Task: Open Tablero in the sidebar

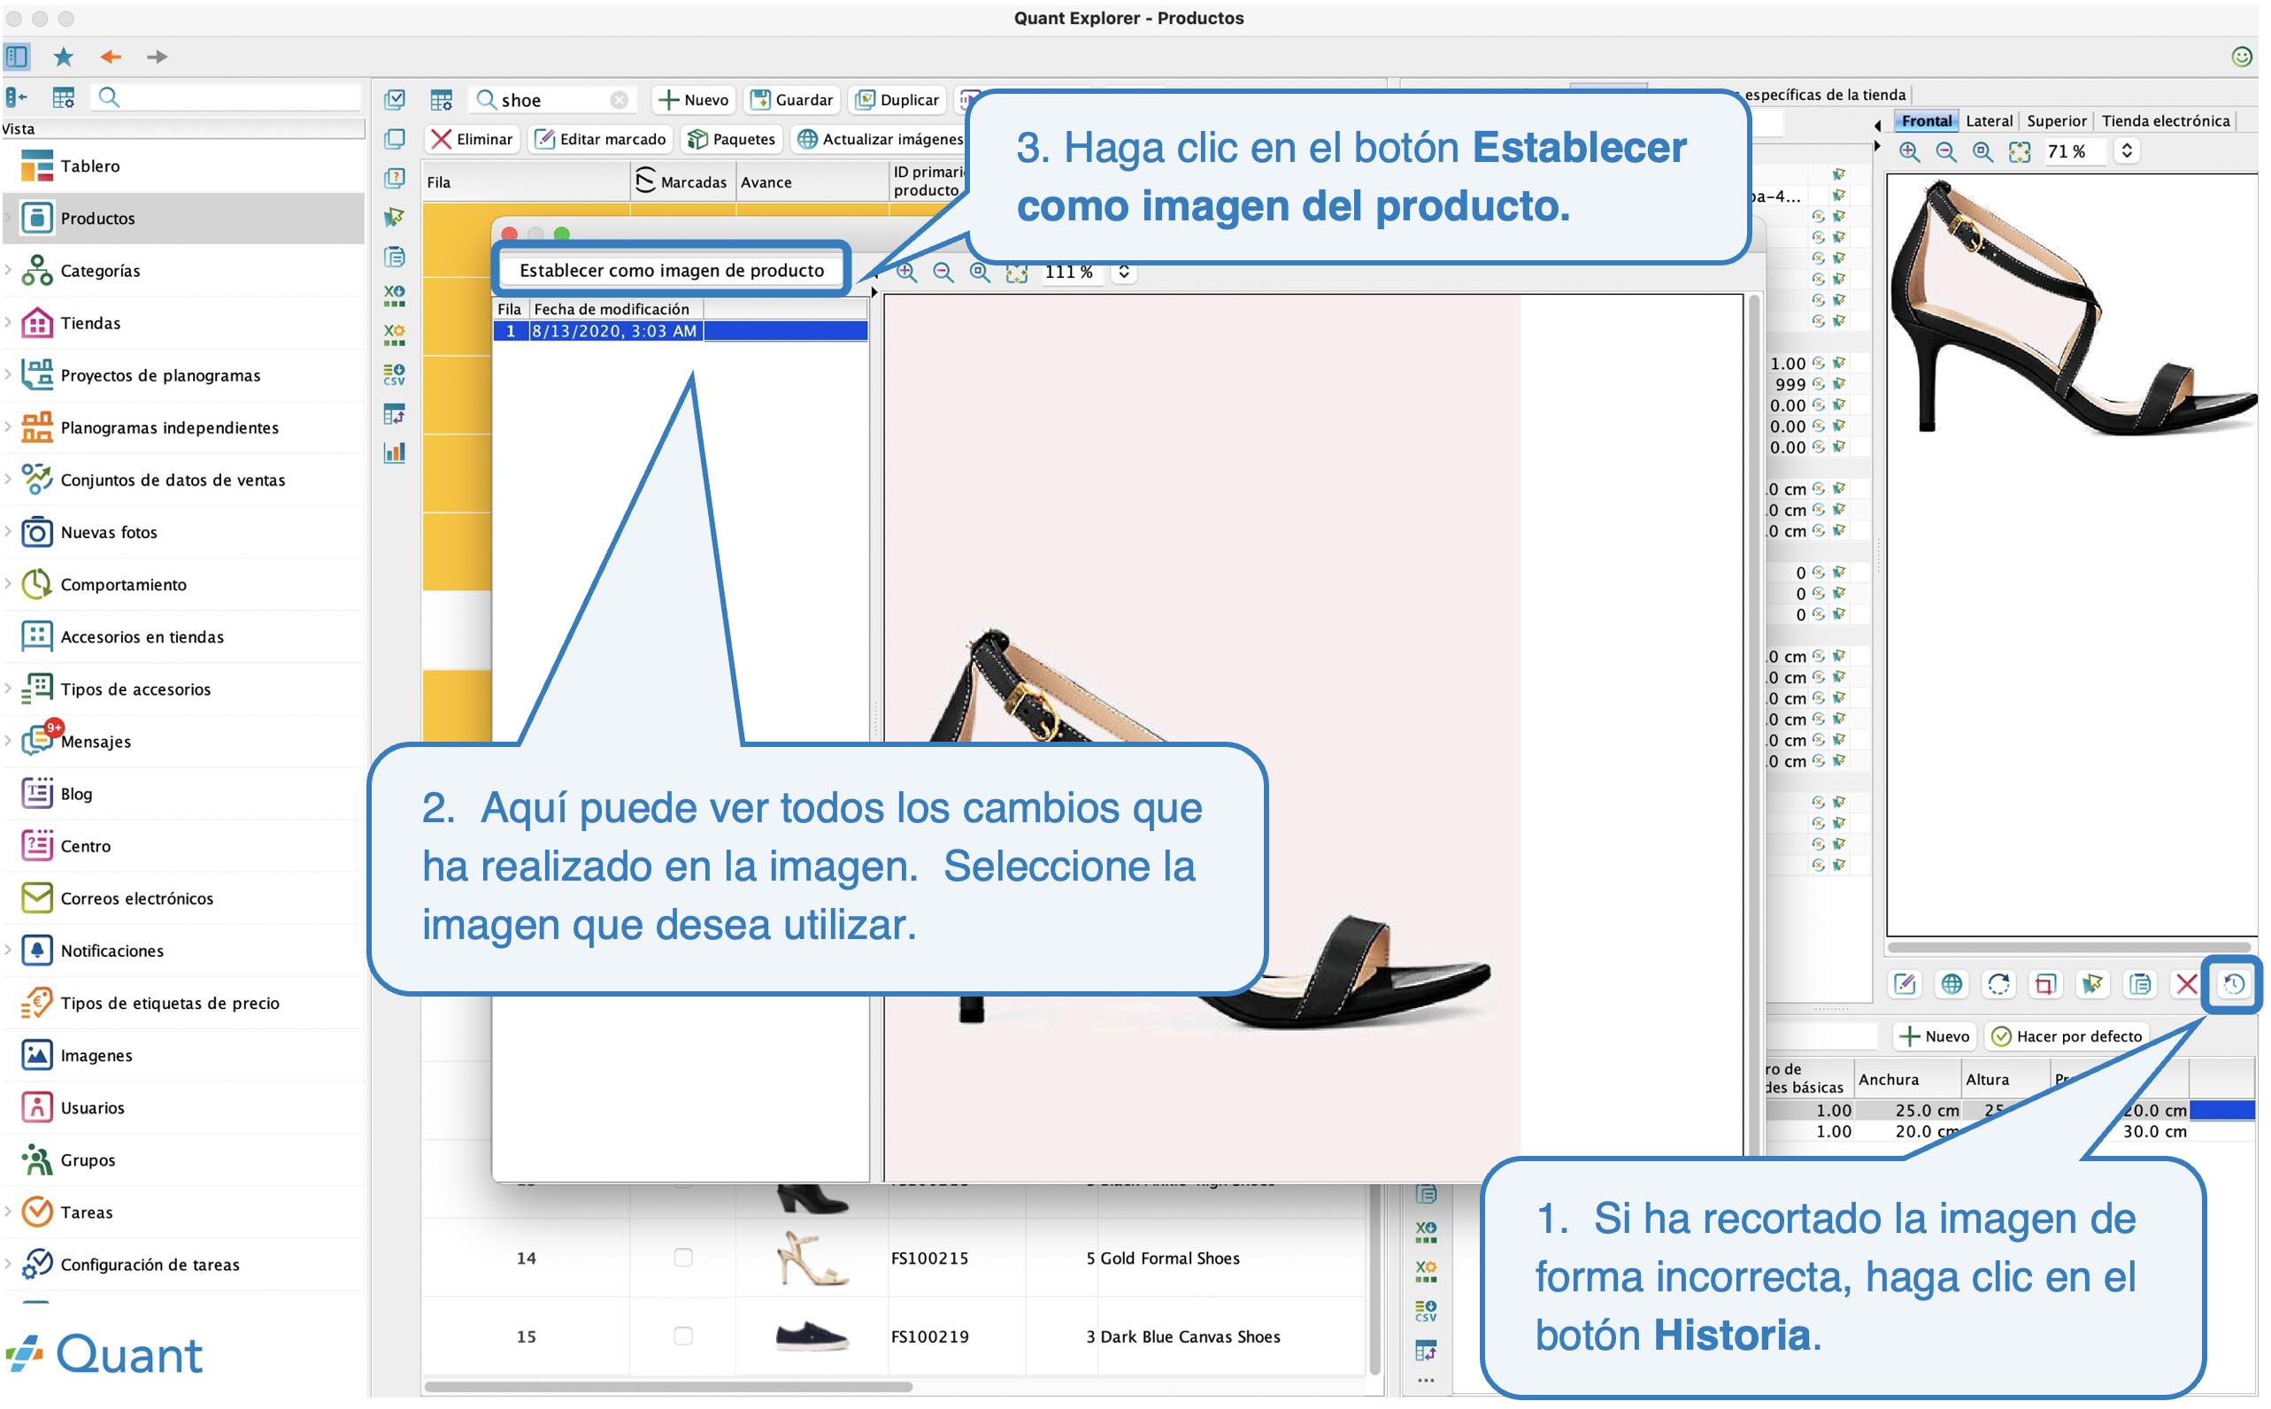Action: click(x=182, y=166)
